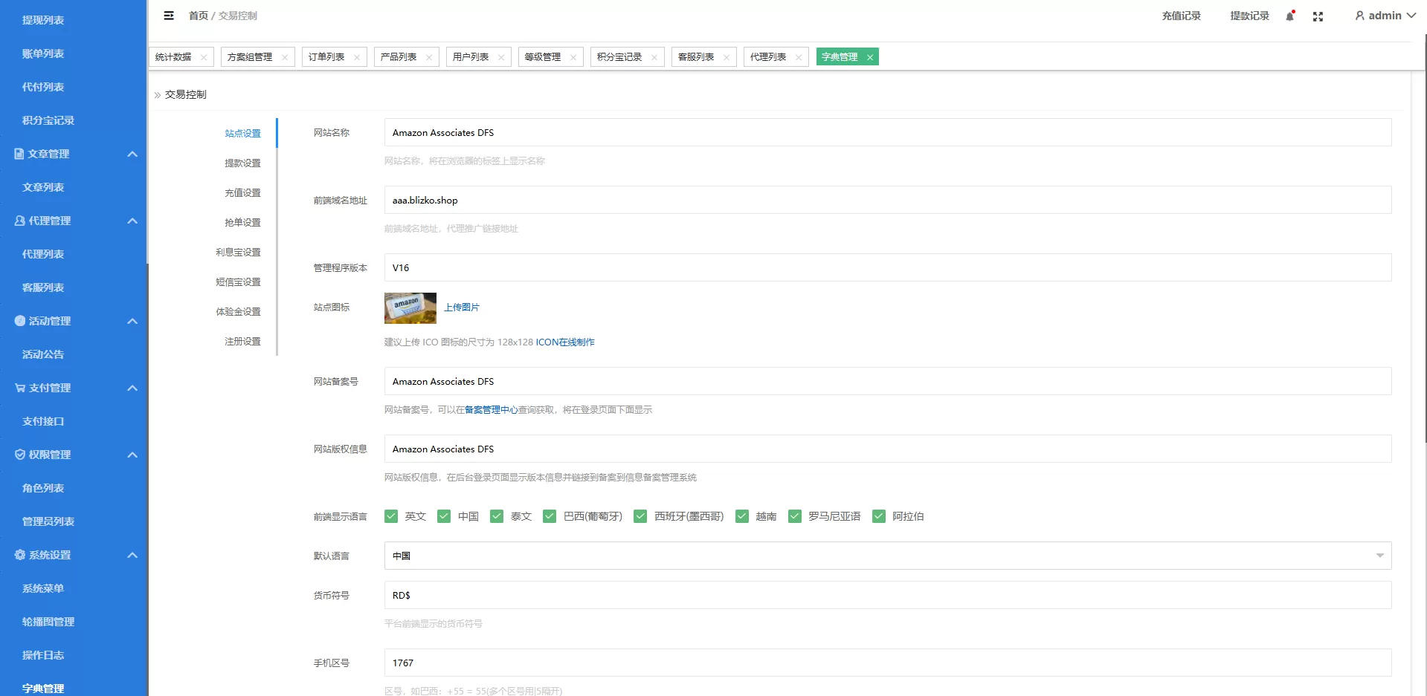Toggle fullscreen mode icon

(1318, 16)
